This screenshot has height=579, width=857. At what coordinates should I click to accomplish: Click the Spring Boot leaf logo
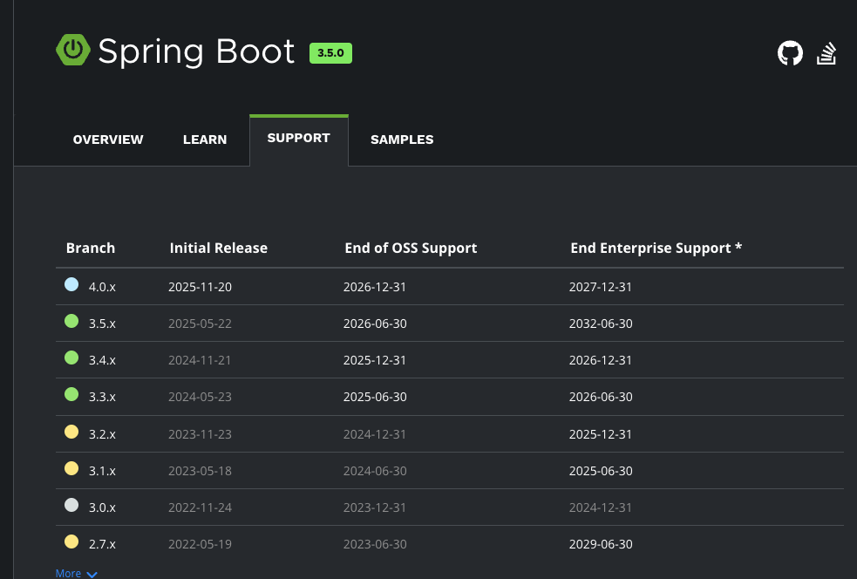[x=73, y=51]
